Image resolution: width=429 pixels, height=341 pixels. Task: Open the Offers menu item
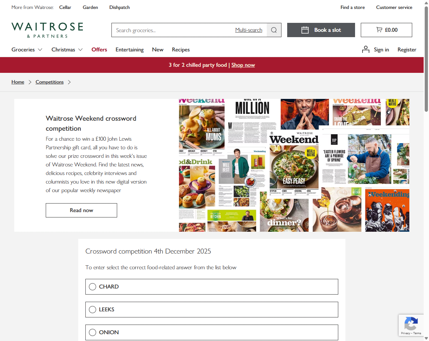[99, 50]
